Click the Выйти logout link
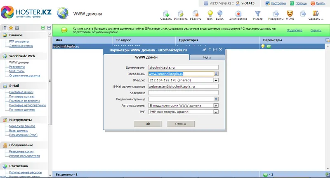330x178 pixels. point(321,3)
